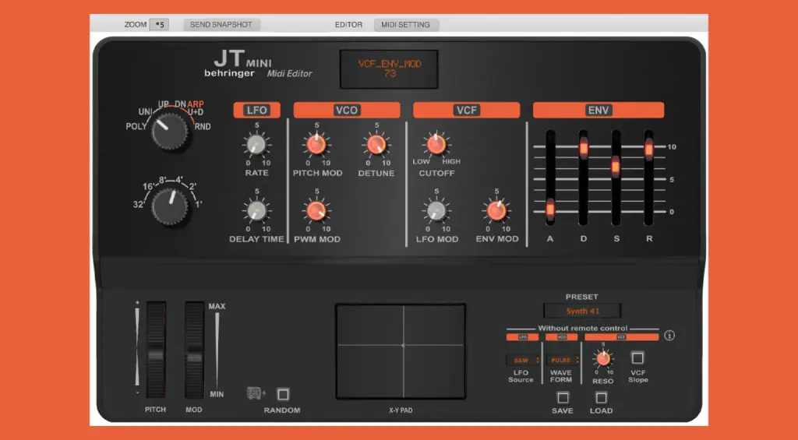
Task: Open the Zoom factor dropdown
Action: point(160,25)
